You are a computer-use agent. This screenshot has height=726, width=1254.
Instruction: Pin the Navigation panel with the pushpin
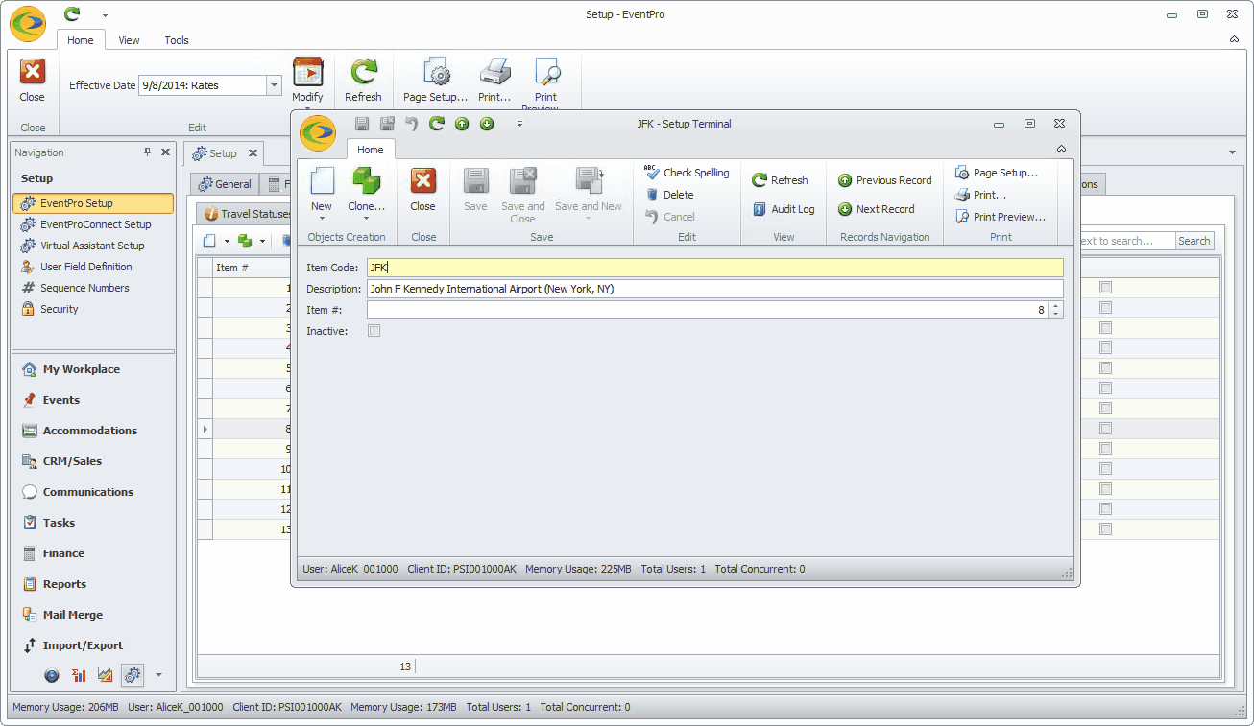click(148, 152)
